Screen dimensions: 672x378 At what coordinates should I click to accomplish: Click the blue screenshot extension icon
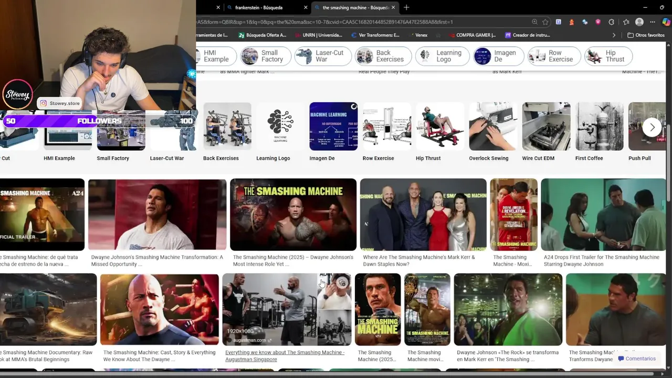(559, 22)
